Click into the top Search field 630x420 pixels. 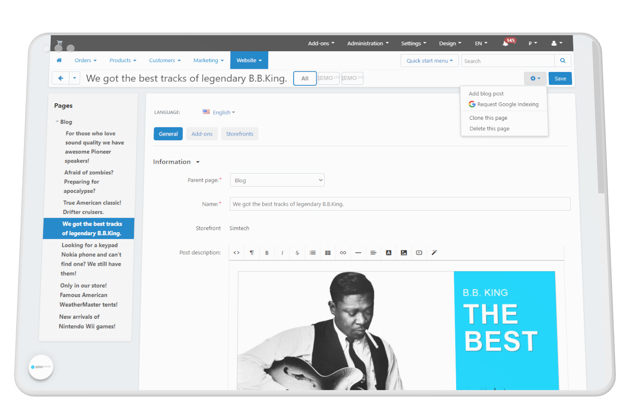(x=508, y=61)
